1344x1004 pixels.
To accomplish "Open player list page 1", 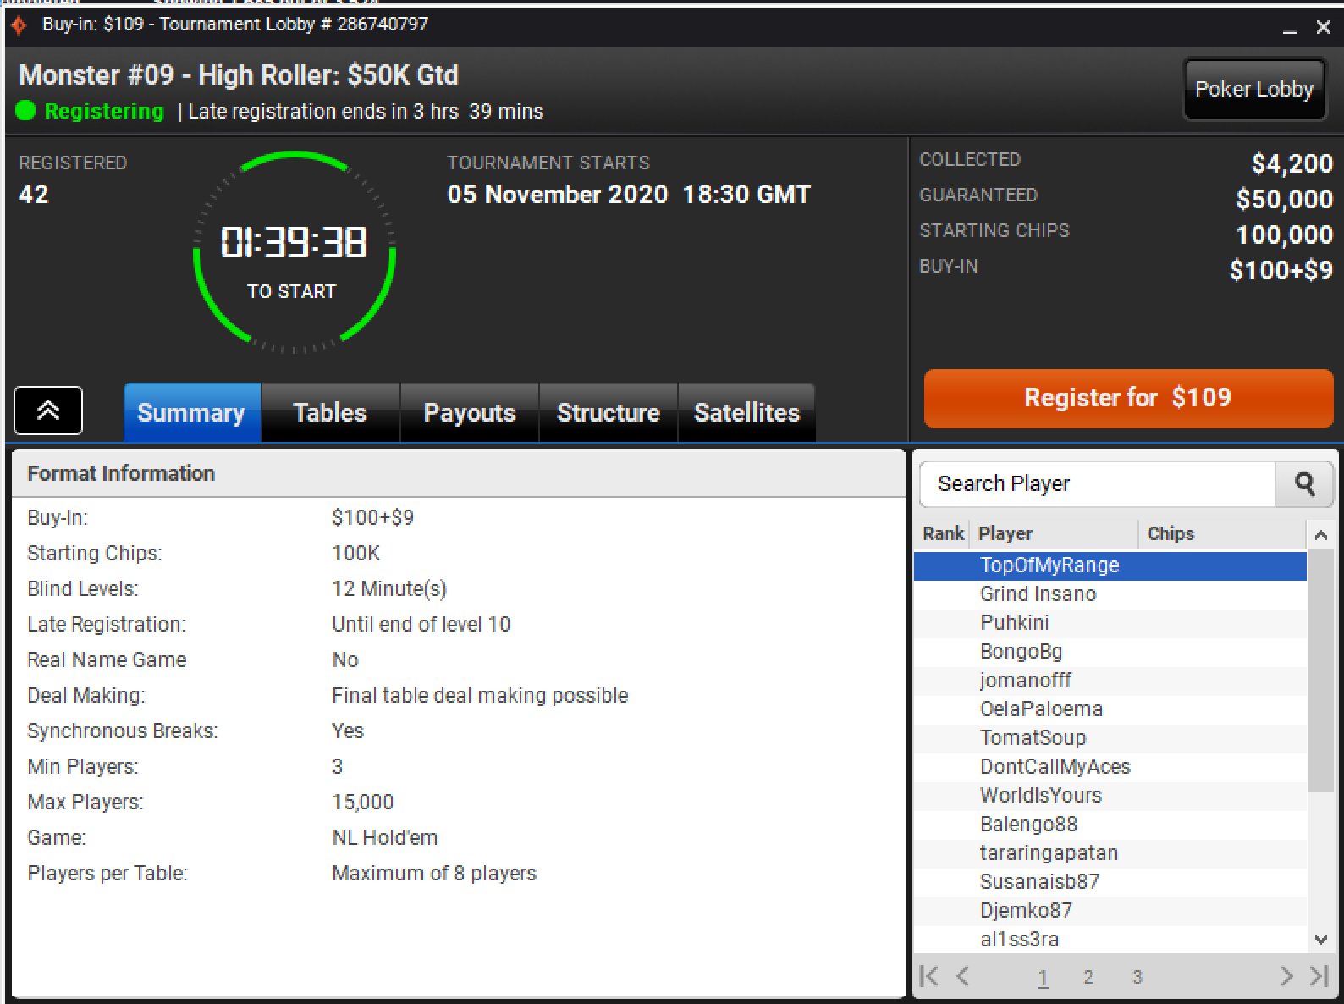I will [1043, 977].
